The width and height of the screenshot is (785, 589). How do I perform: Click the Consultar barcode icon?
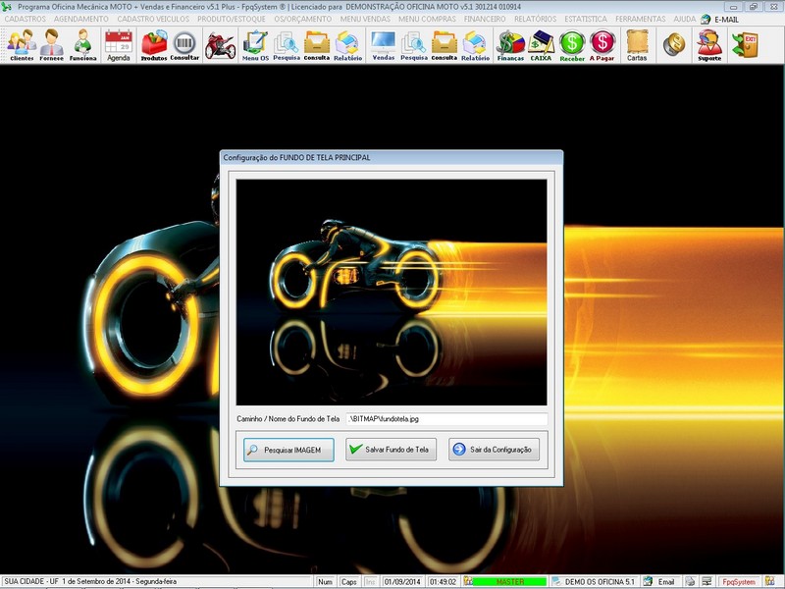[x=184, y=45]
